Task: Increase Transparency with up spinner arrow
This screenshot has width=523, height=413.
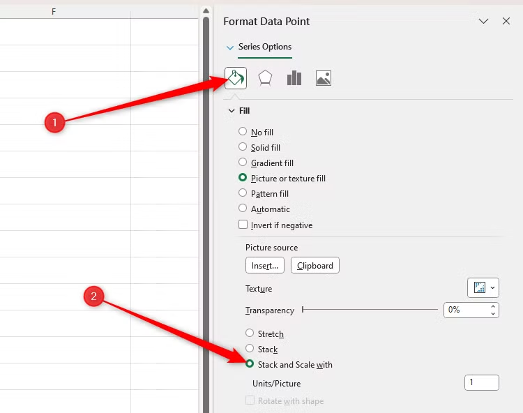Action: pos(493,306)
